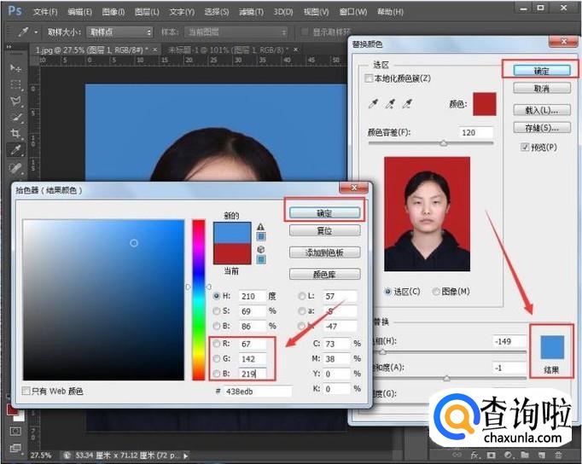This screenshot has width=582, height=464.
Task: Click the delete layer trash icon
Action: pyautogui.click(x=558, y=455)
